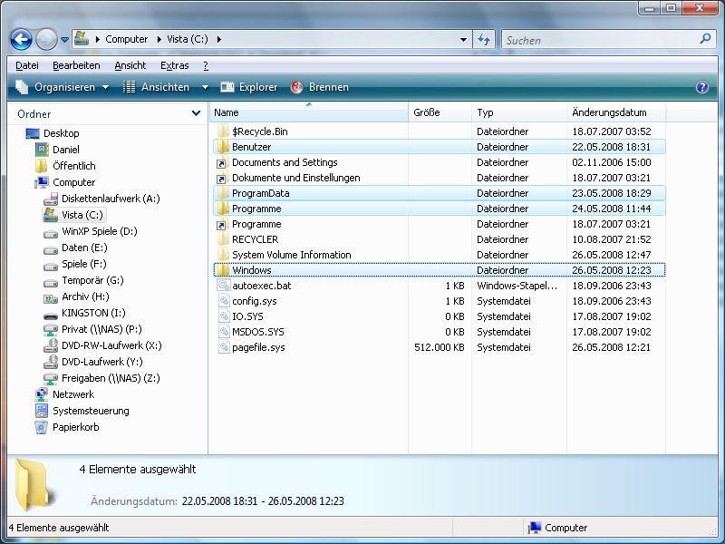Open the recent pages dropdown arrow beside Forward
Image resolution: width=725 pixels, height=544 pixels.
point(64,40)
